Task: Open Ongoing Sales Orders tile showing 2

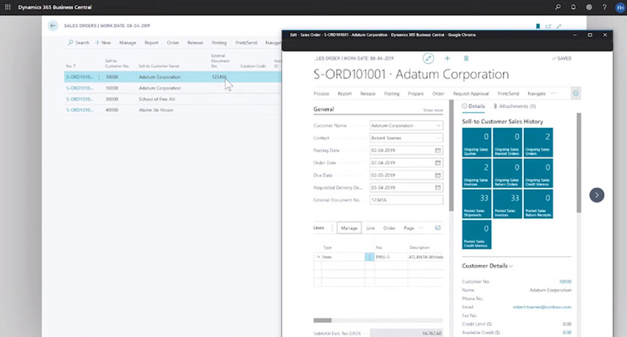Action: [x=538, y=142]
